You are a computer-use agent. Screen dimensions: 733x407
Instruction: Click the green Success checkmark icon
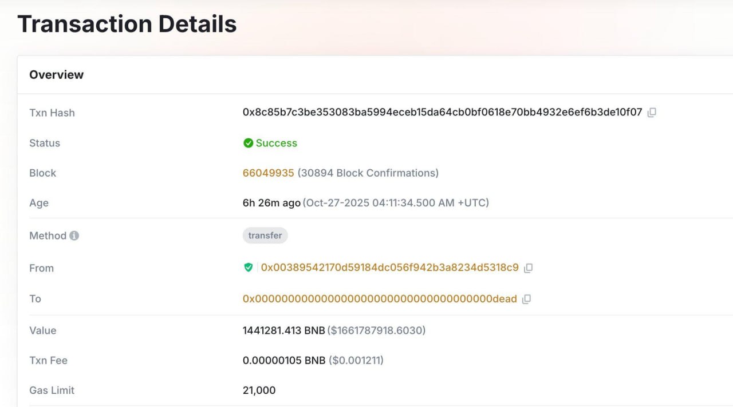(249, 143)
